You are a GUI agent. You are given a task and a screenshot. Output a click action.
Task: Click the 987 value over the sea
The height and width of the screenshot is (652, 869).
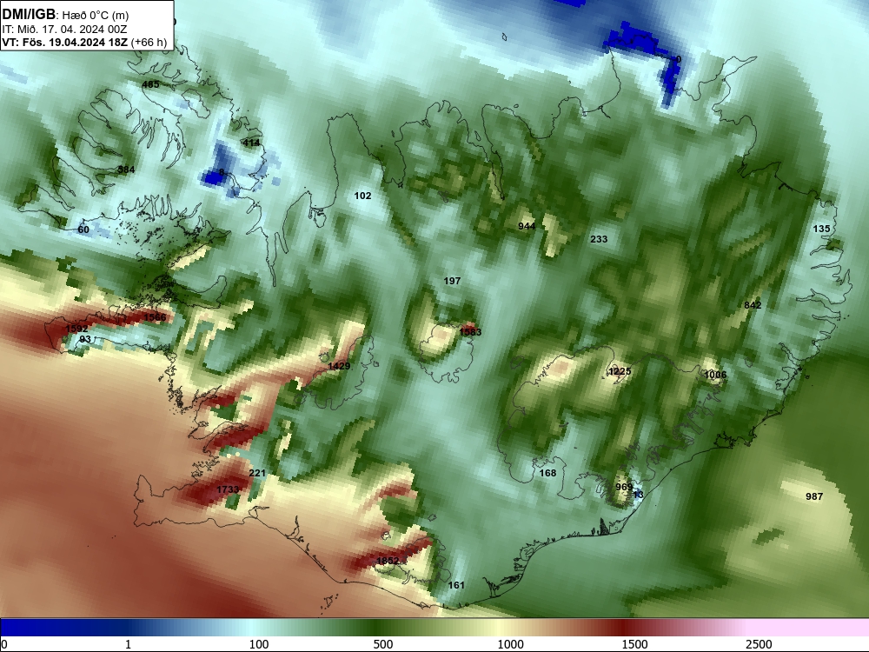(814, 496)
